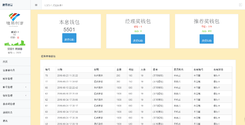This screenshot has height=125, width=245.
Task: Click record number 66 in the table
Action: coord(47,88)
